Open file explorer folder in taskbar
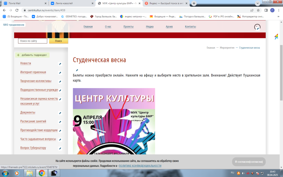This screenshot has height=177, width=283. (x=30, y=173)
